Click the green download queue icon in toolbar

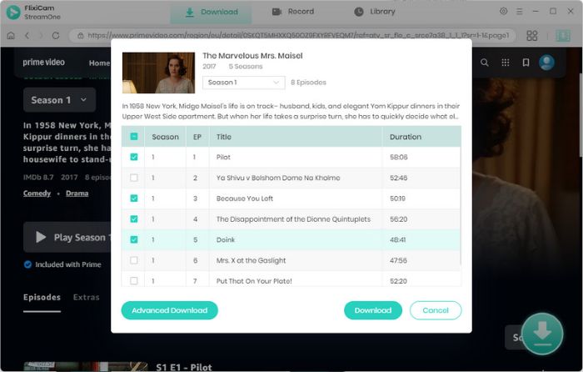tap(563, 35)
